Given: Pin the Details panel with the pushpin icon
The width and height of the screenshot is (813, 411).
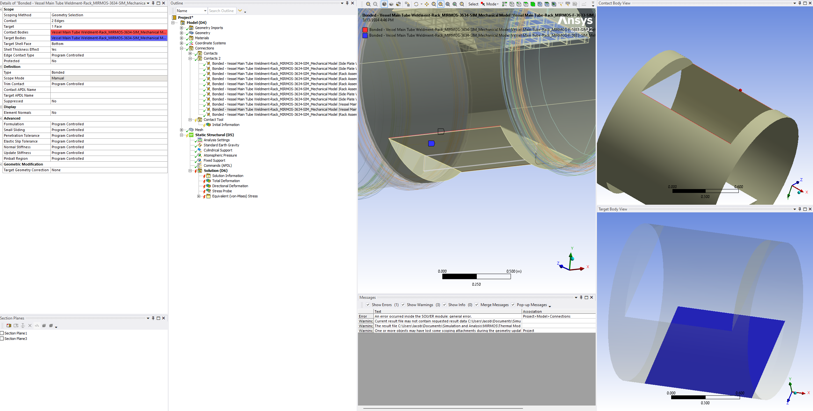Looking at the screenshot, I should pyautogui.click(x=153, y=3).
